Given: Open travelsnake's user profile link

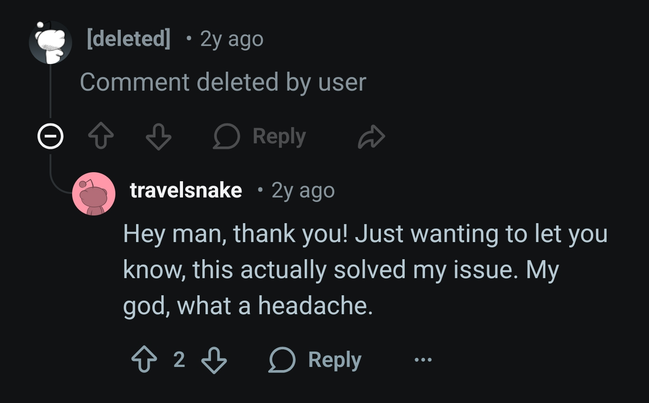Looking at the screenshot, I should [x=186, y=190].
